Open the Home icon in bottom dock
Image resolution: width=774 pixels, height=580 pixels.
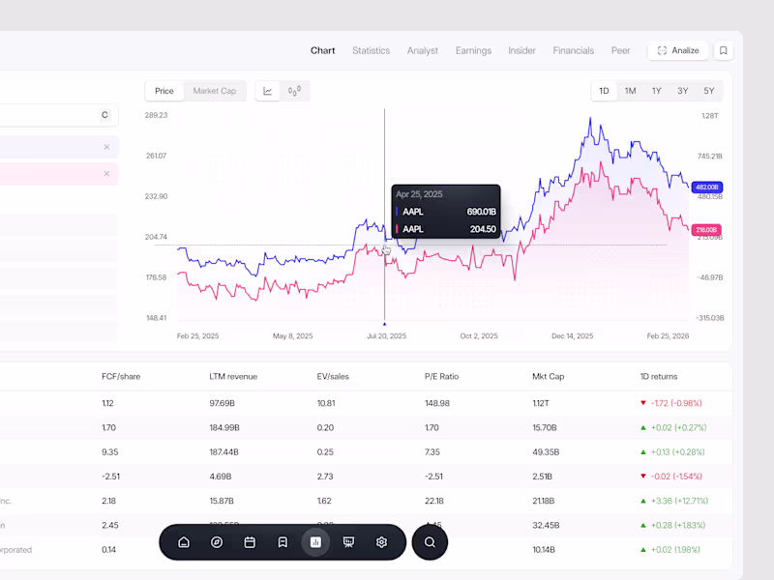click(184, 542)
